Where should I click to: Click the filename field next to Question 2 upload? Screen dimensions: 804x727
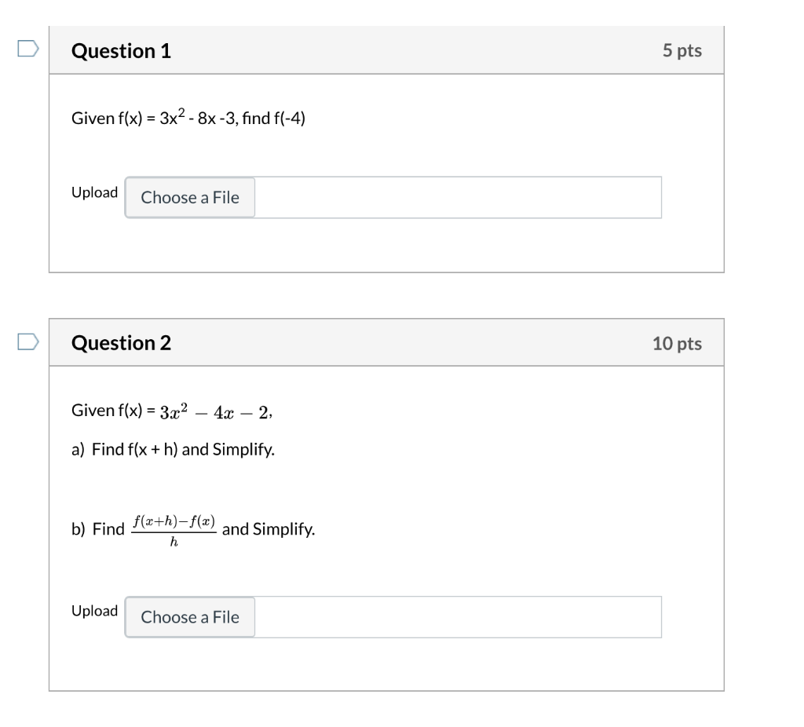tap(459, 617)
